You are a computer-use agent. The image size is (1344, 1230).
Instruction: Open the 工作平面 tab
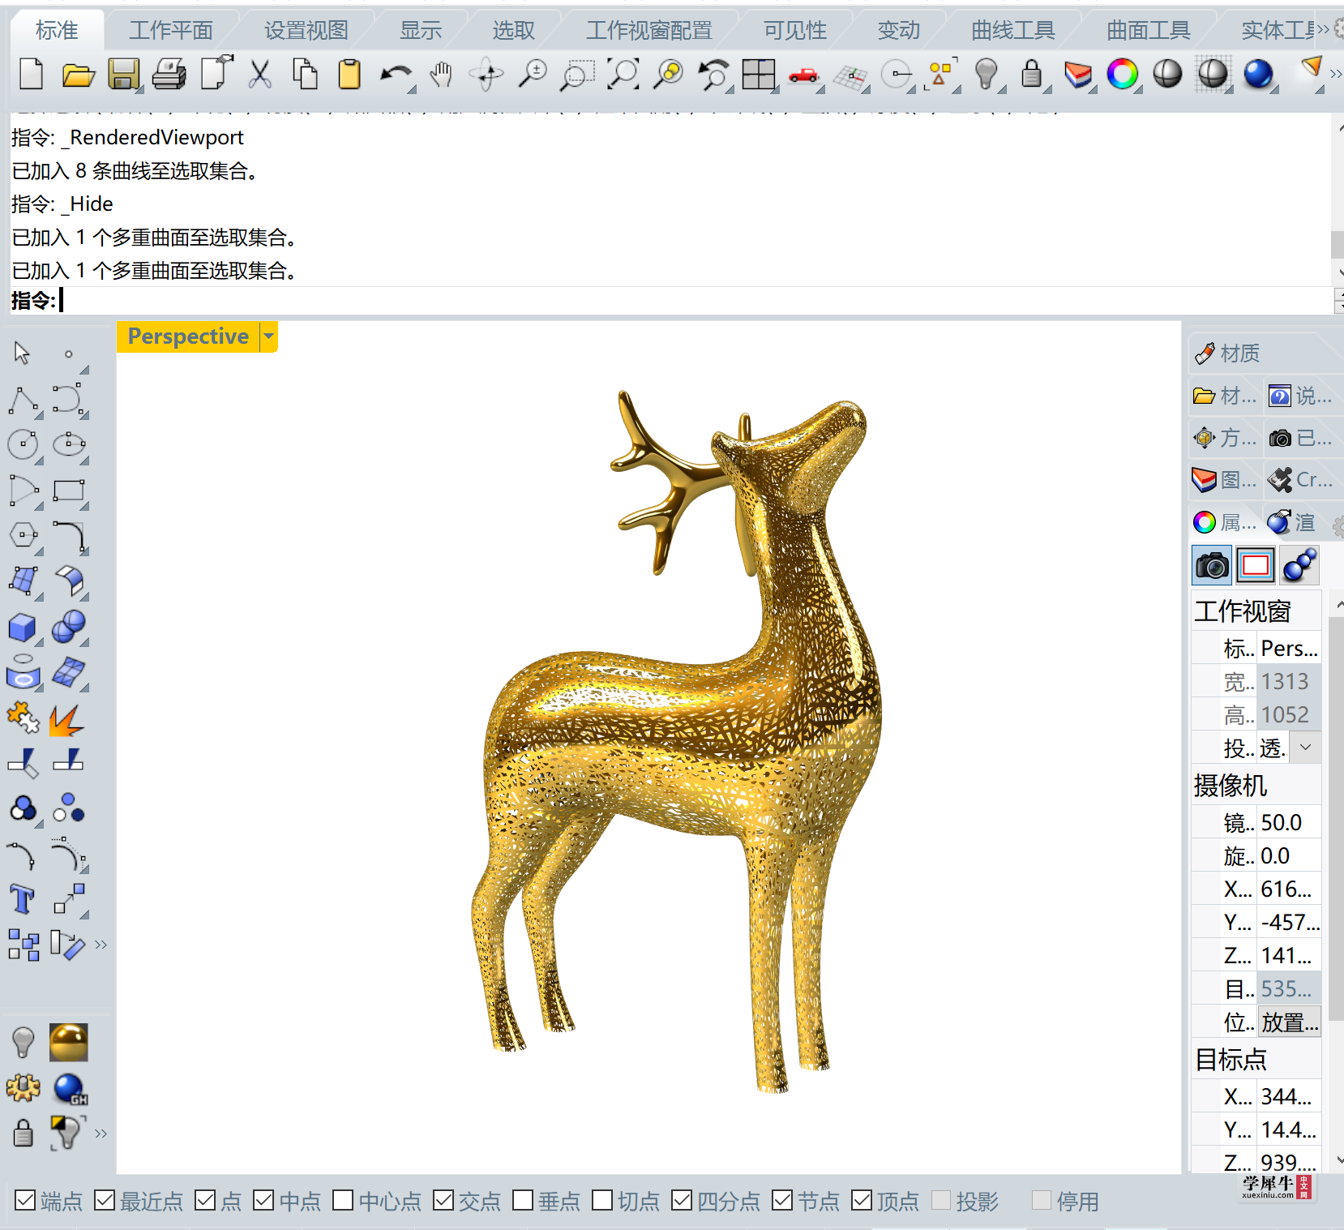coord(171,31)
